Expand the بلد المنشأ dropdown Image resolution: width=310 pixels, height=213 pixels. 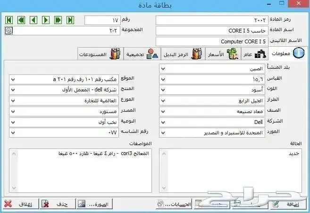[163, 69]
